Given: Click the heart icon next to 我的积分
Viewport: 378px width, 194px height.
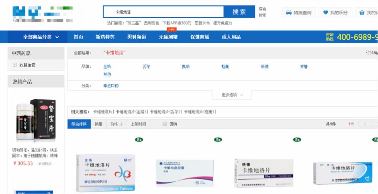Looking at the screenshot, I should (326, 12).
